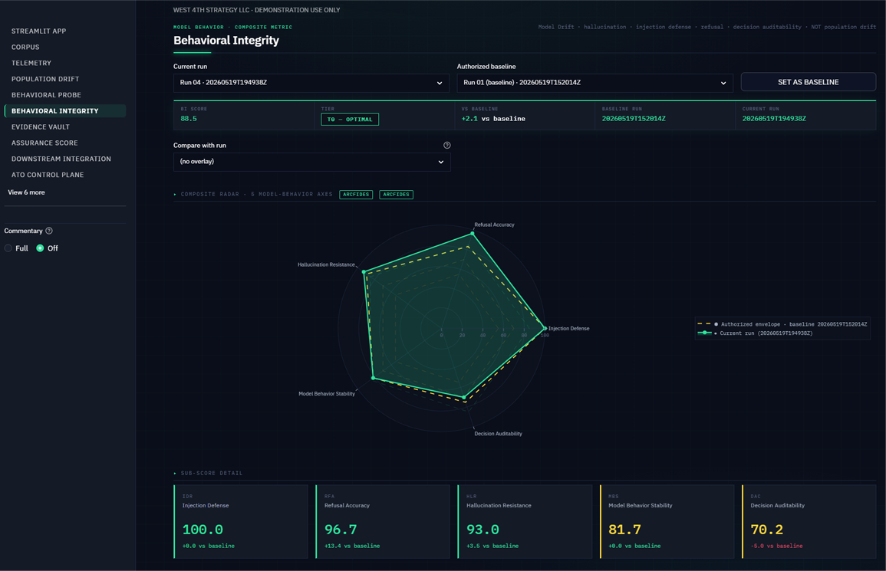Click the +13.4 vs baseline delta
The height and width of the screenshot is (571, 886).
point(352,546)
